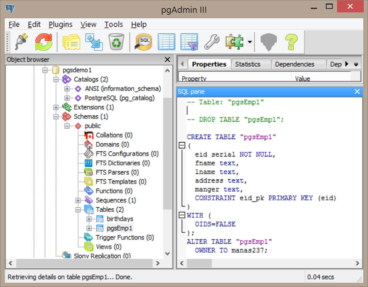Click the FTS Configurations node icon

pyautogui.click(x=89, y=154)
